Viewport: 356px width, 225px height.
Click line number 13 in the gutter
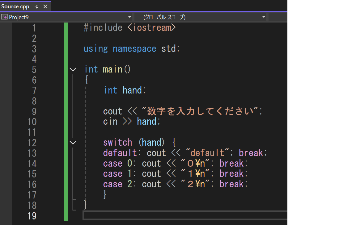pos(32,153)
